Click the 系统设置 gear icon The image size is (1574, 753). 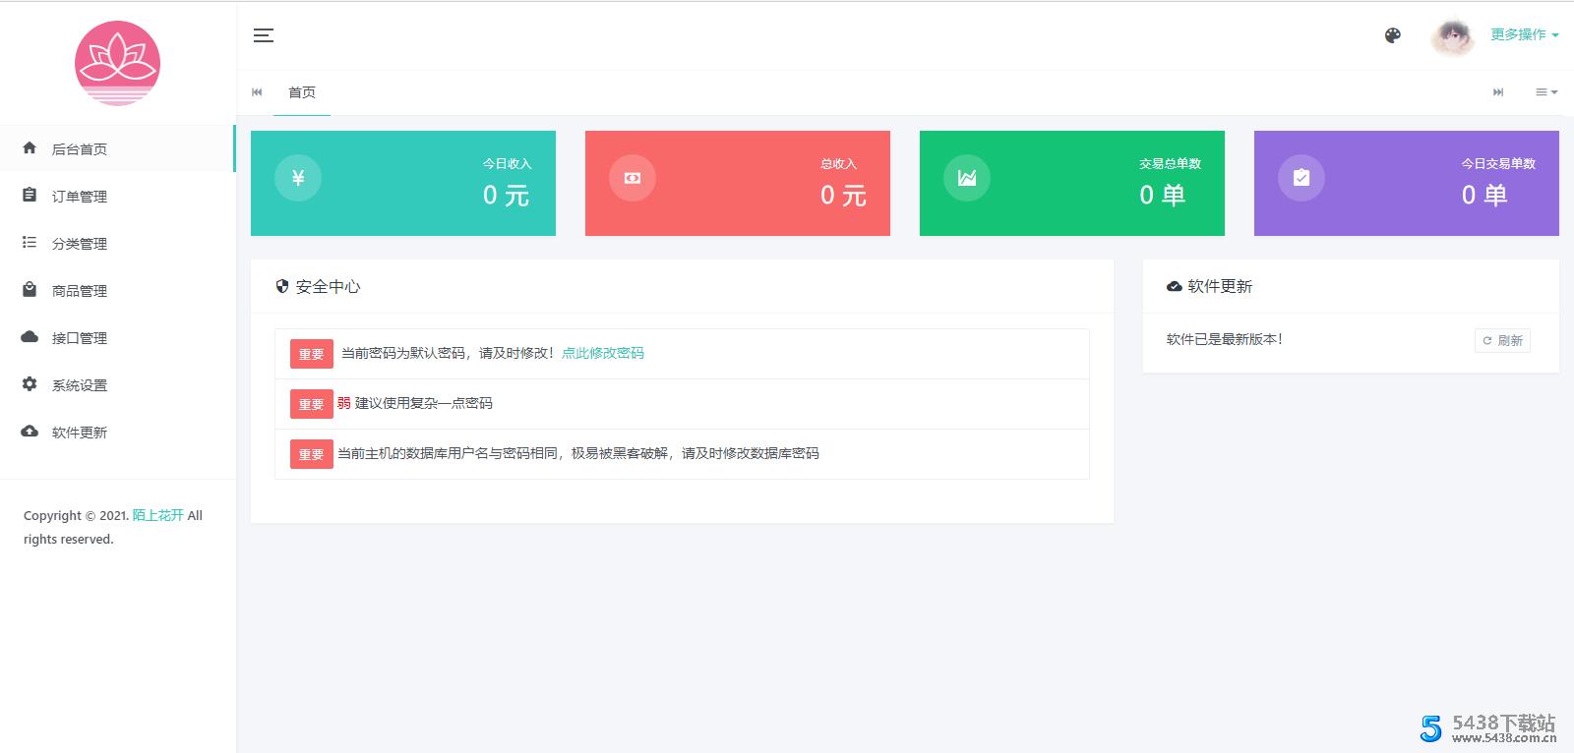point(30,384)
